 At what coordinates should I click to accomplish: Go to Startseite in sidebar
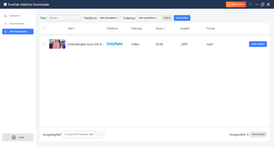click(18, 16)
